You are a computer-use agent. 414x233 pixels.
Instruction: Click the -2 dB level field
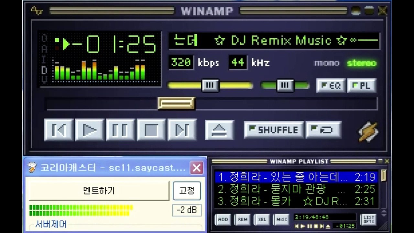[x=187, y=210]
